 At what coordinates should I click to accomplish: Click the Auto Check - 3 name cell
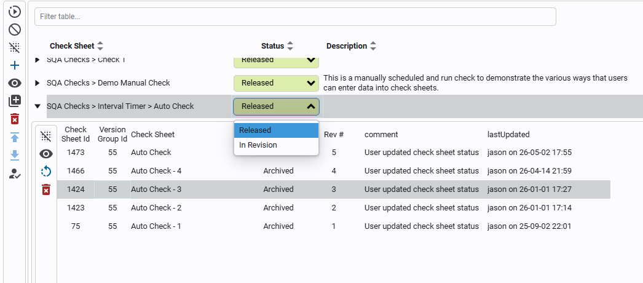tap(156, 189)
